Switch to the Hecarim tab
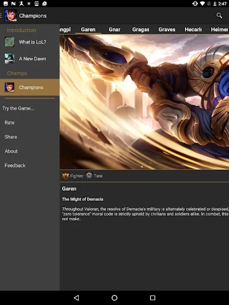Viewport: 229px width, 305px height. point(193,29)
